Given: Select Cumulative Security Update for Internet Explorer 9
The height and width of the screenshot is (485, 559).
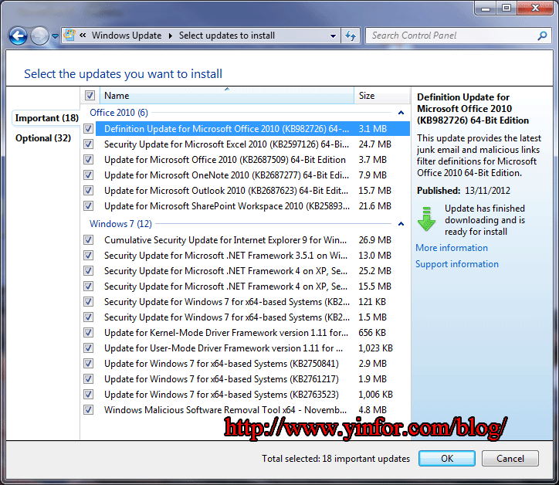Looking at the screenshot, I should [252, 239].
